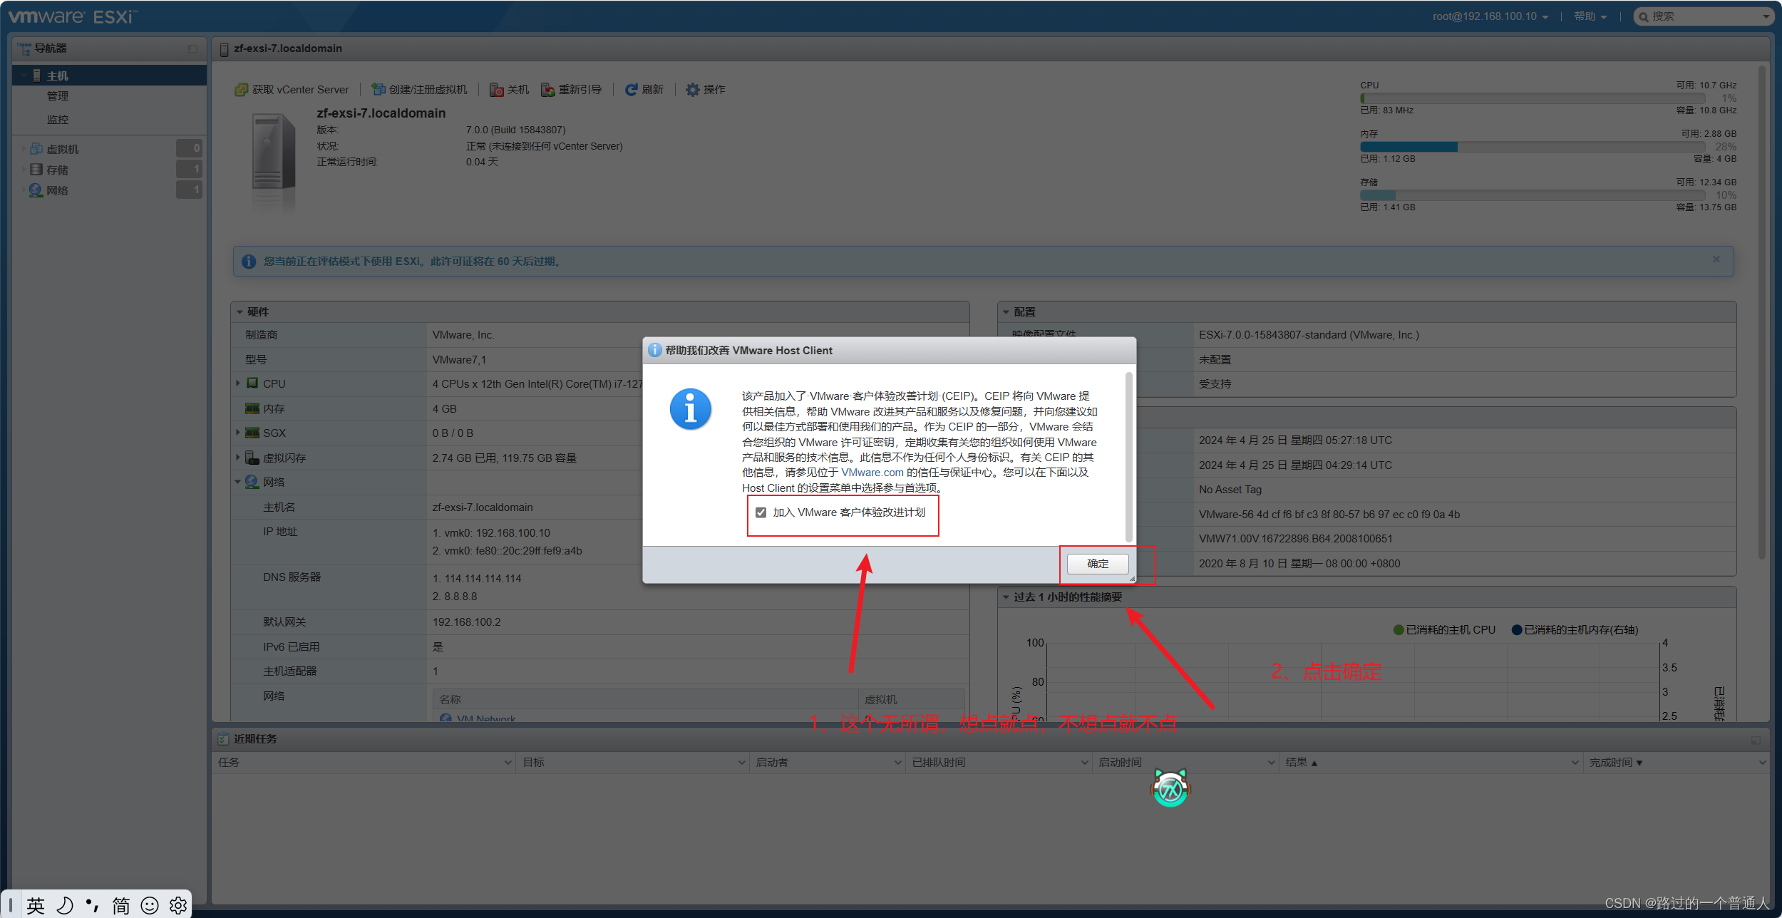Click the CPU chip icon in hardware list

coord(252,383)
